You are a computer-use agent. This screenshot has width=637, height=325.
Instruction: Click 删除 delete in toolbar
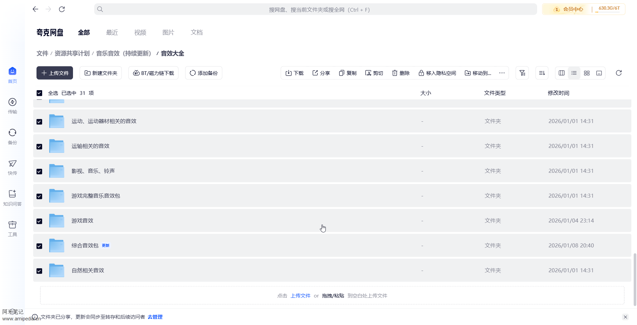pos(401,73)
